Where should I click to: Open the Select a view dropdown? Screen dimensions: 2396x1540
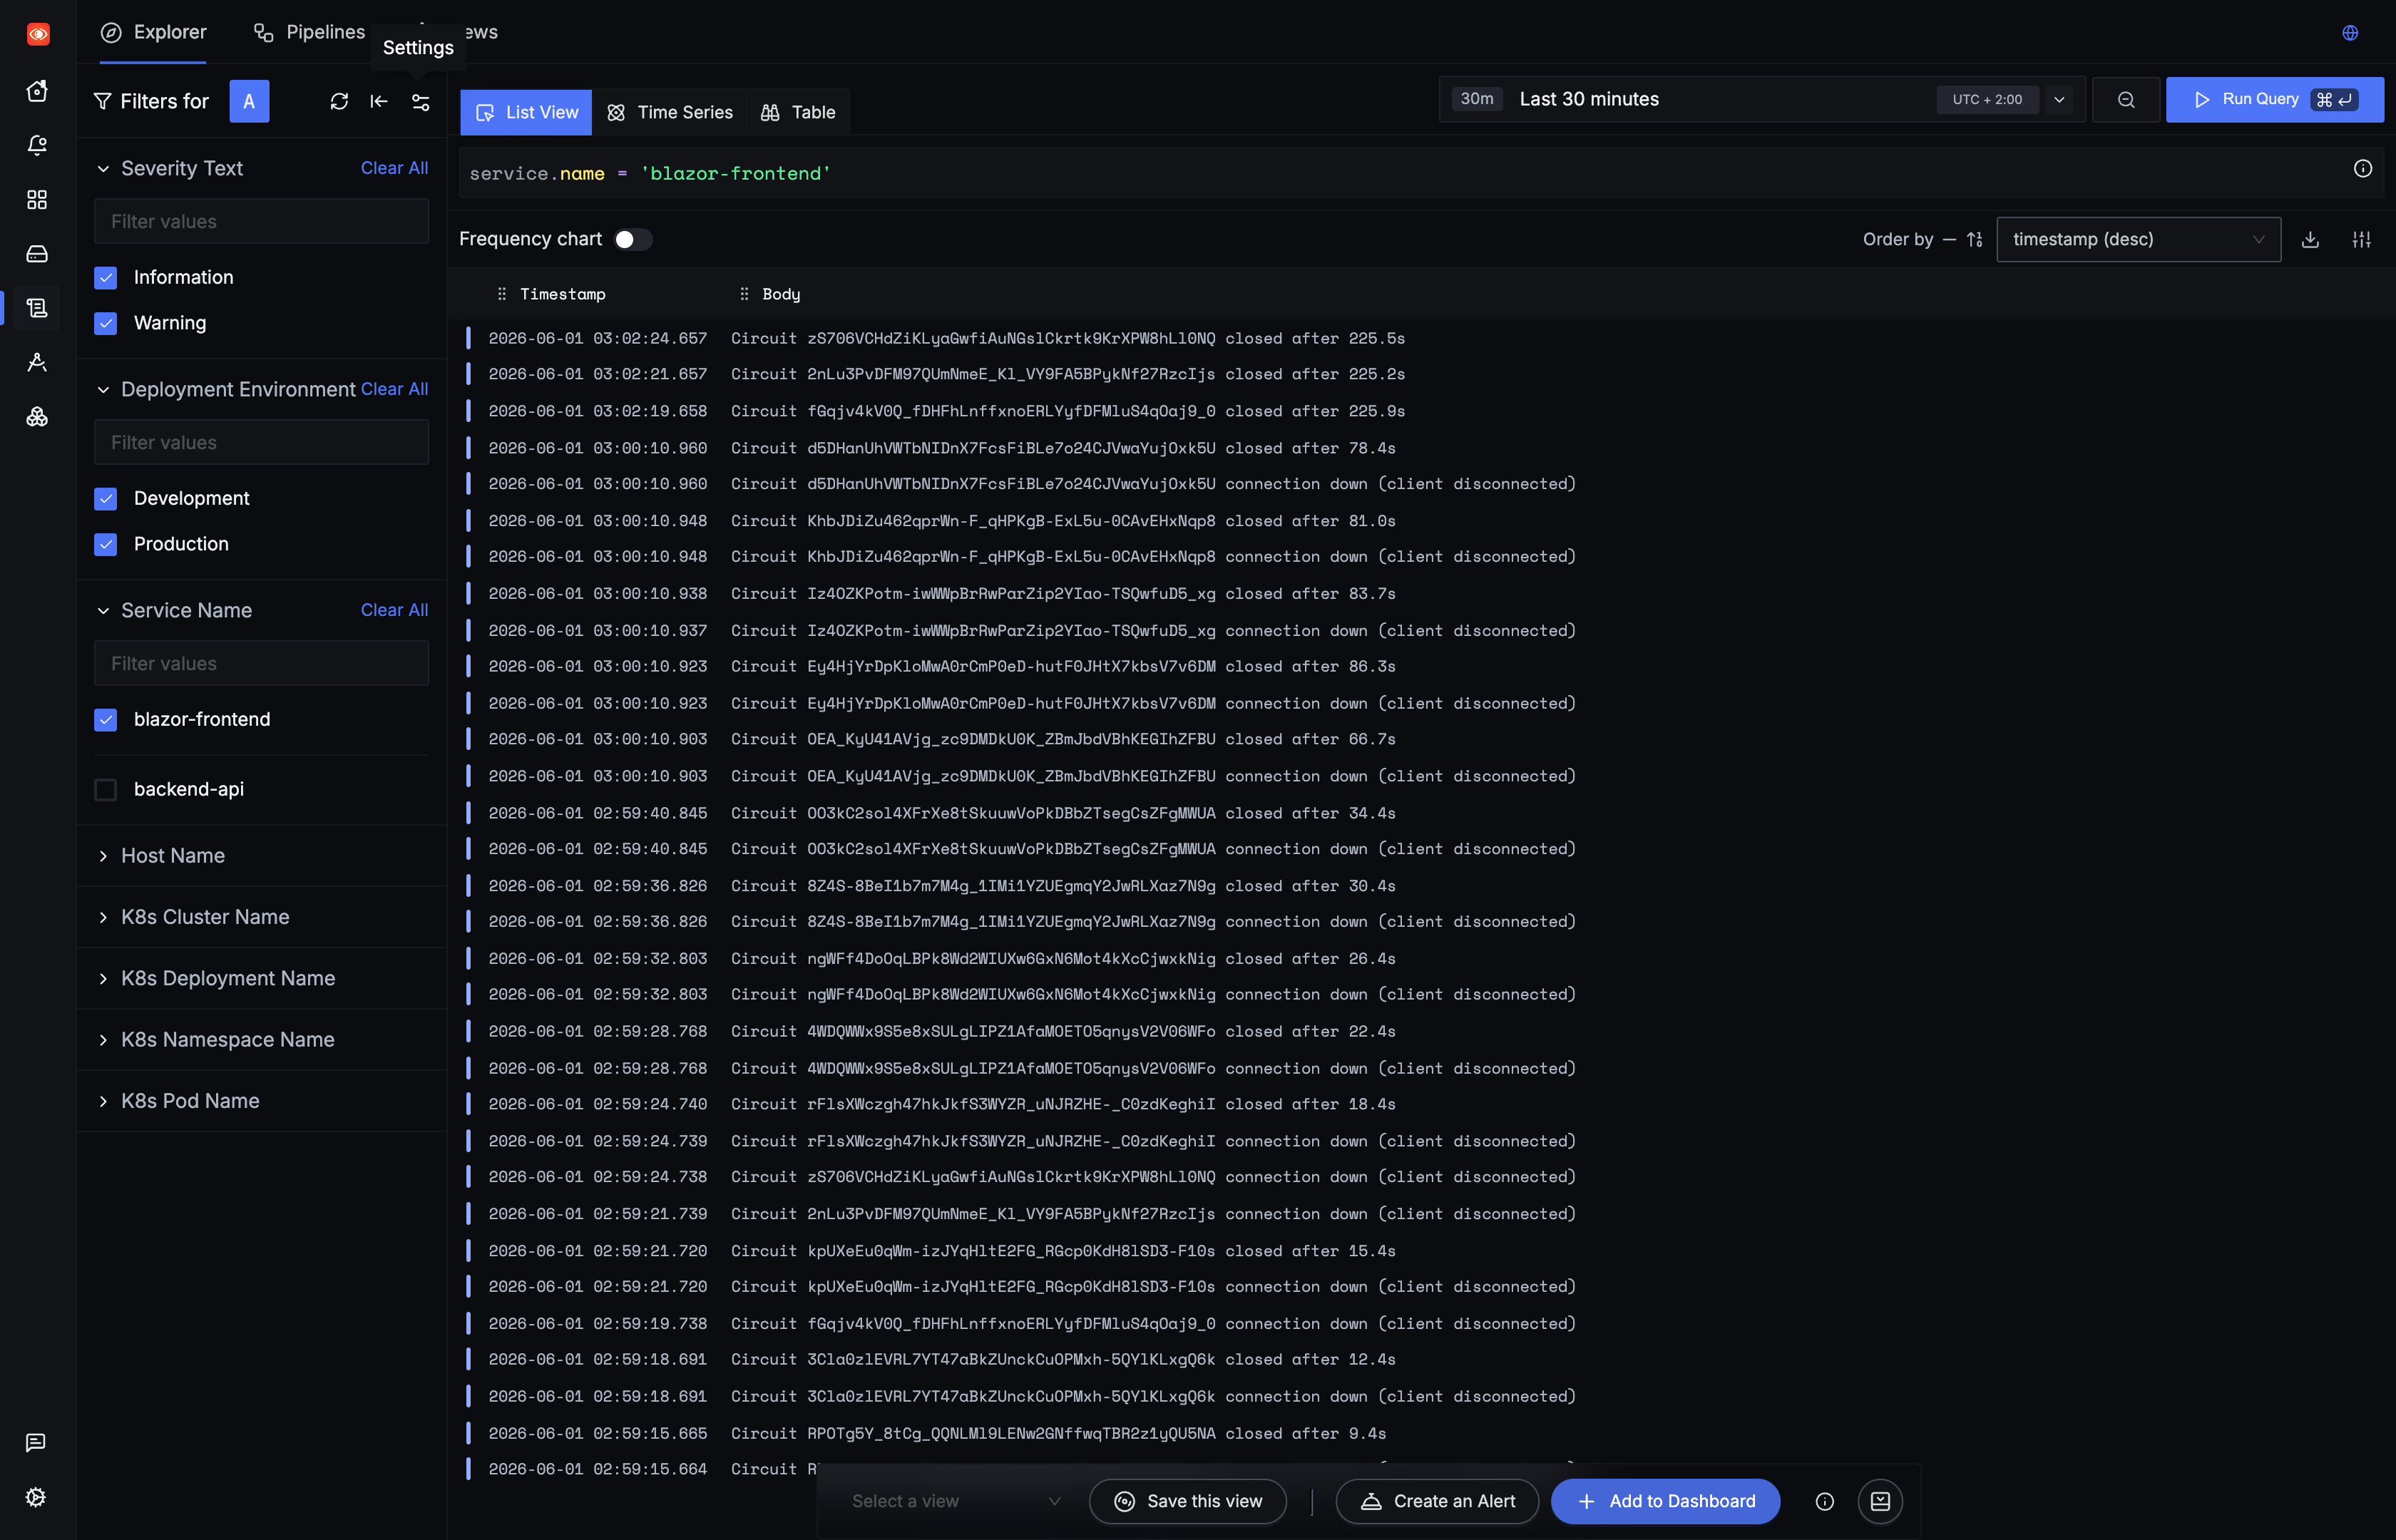coord(956,1501)
